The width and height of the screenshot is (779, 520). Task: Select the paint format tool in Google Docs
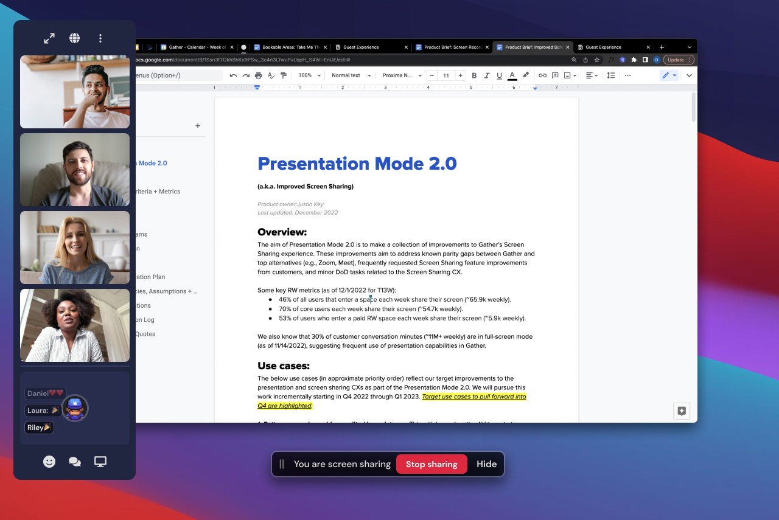click(283, 75)
